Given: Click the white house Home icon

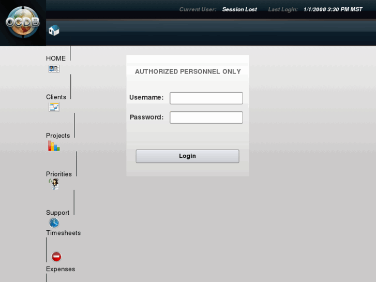Looking at the screenshot, I should 54,30.
